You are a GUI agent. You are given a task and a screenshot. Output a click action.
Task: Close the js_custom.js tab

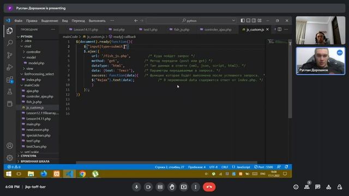[x=267, y=29]
